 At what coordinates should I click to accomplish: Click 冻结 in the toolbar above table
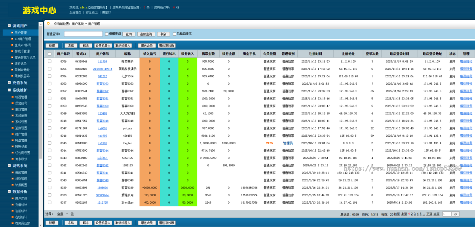click(71, 46)
